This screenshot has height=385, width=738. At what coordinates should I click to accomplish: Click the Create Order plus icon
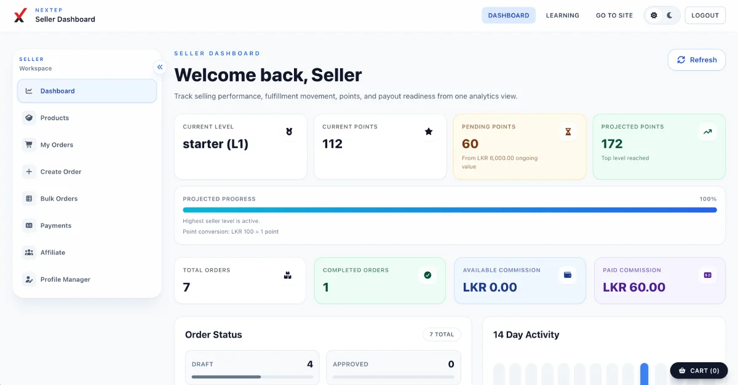[x=29, y=172]
